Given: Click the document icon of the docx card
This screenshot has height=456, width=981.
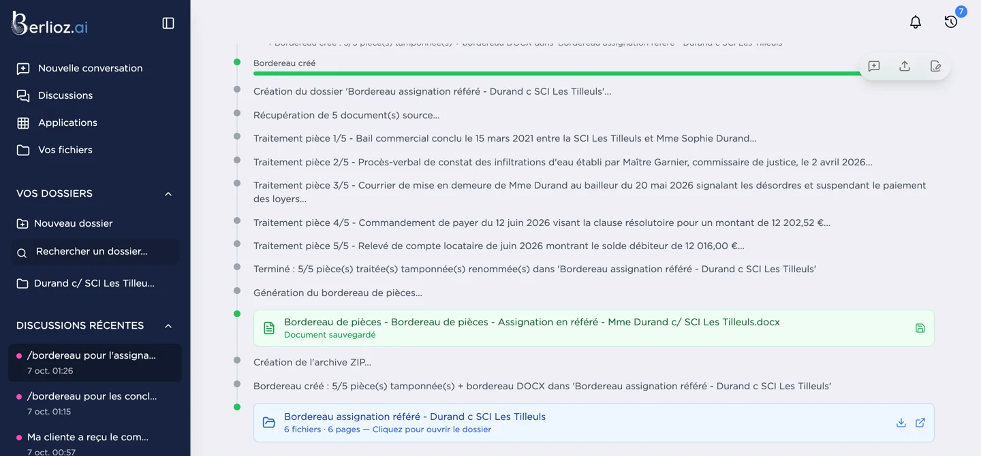Looking at the screenshot, I should click(x=269, y=328).
